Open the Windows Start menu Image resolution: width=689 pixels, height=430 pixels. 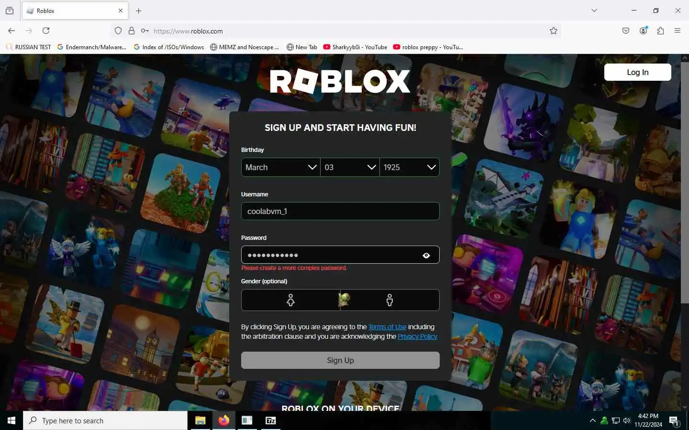[x=11, y=420]
